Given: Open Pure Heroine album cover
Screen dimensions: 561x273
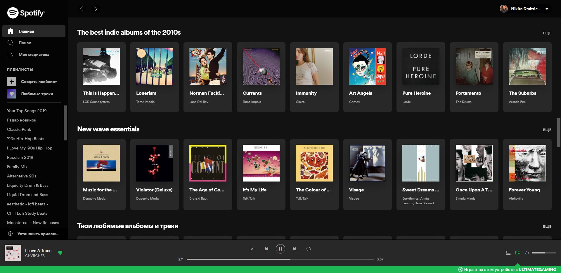Looking at the screenshot, I should tap(421, 66).
